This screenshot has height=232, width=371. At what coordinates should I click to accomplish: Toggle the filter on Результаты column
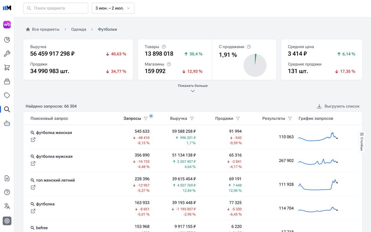(290, 118)
